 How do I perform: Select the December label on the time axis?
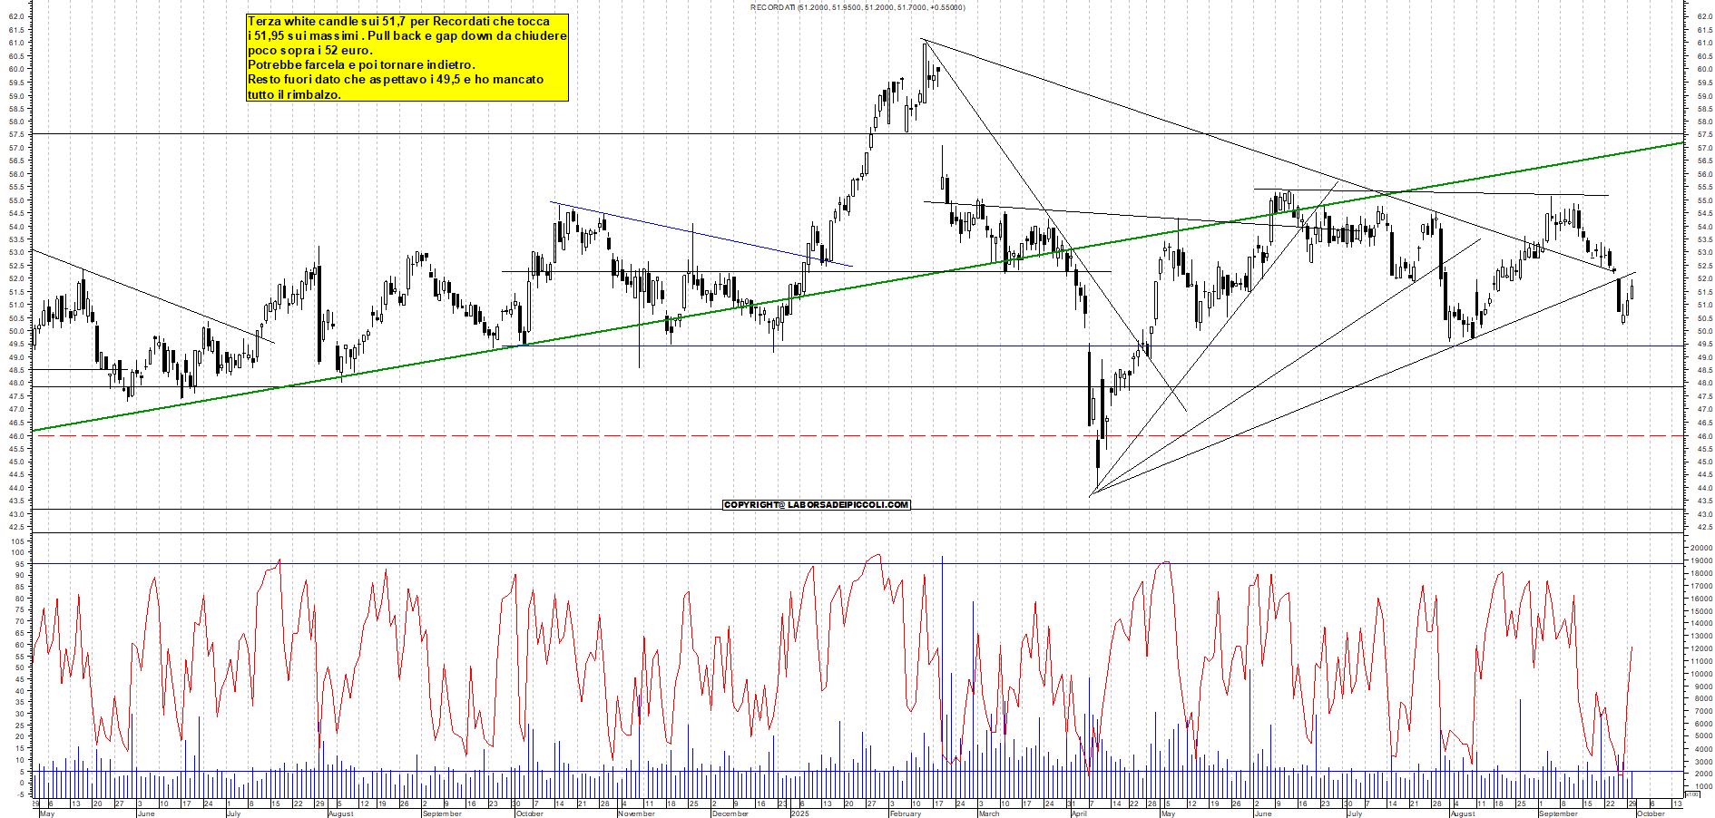(x=730, y=813)
